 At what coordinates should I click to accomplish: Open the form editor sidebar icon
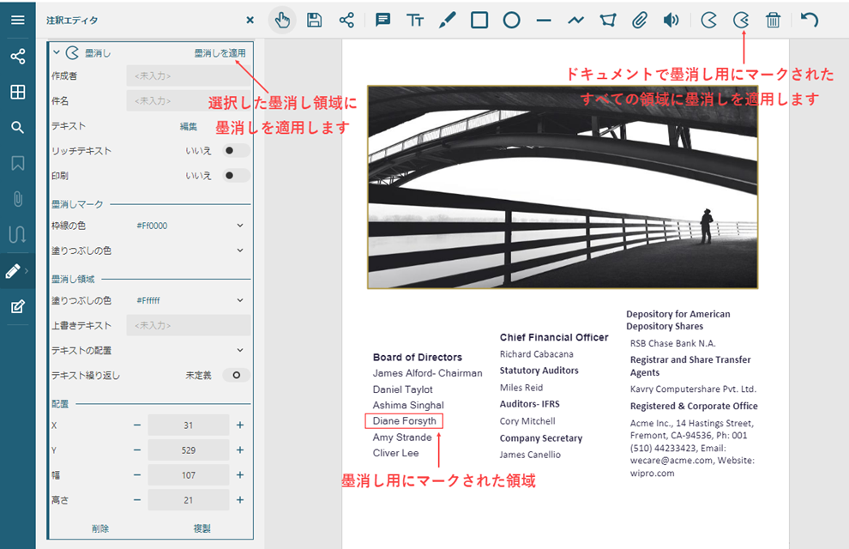point(18,306)
